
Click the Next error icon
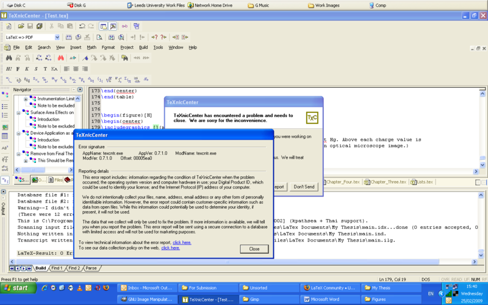[133, 37]
